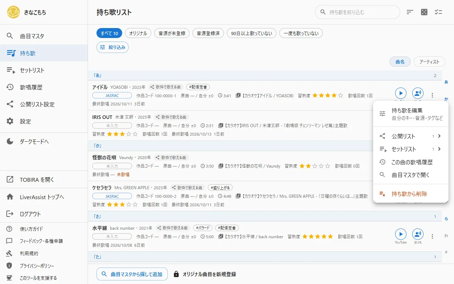Sort by アーティスト tab
This screenshot has width=454, height=284.
(x=430, y=61)
